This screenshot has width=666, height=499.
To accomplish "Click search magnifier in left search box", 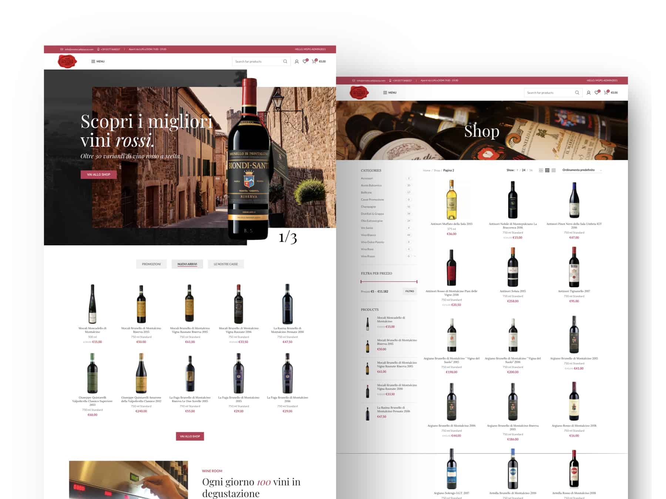I will pyautogui.click(x=285, y=61).
